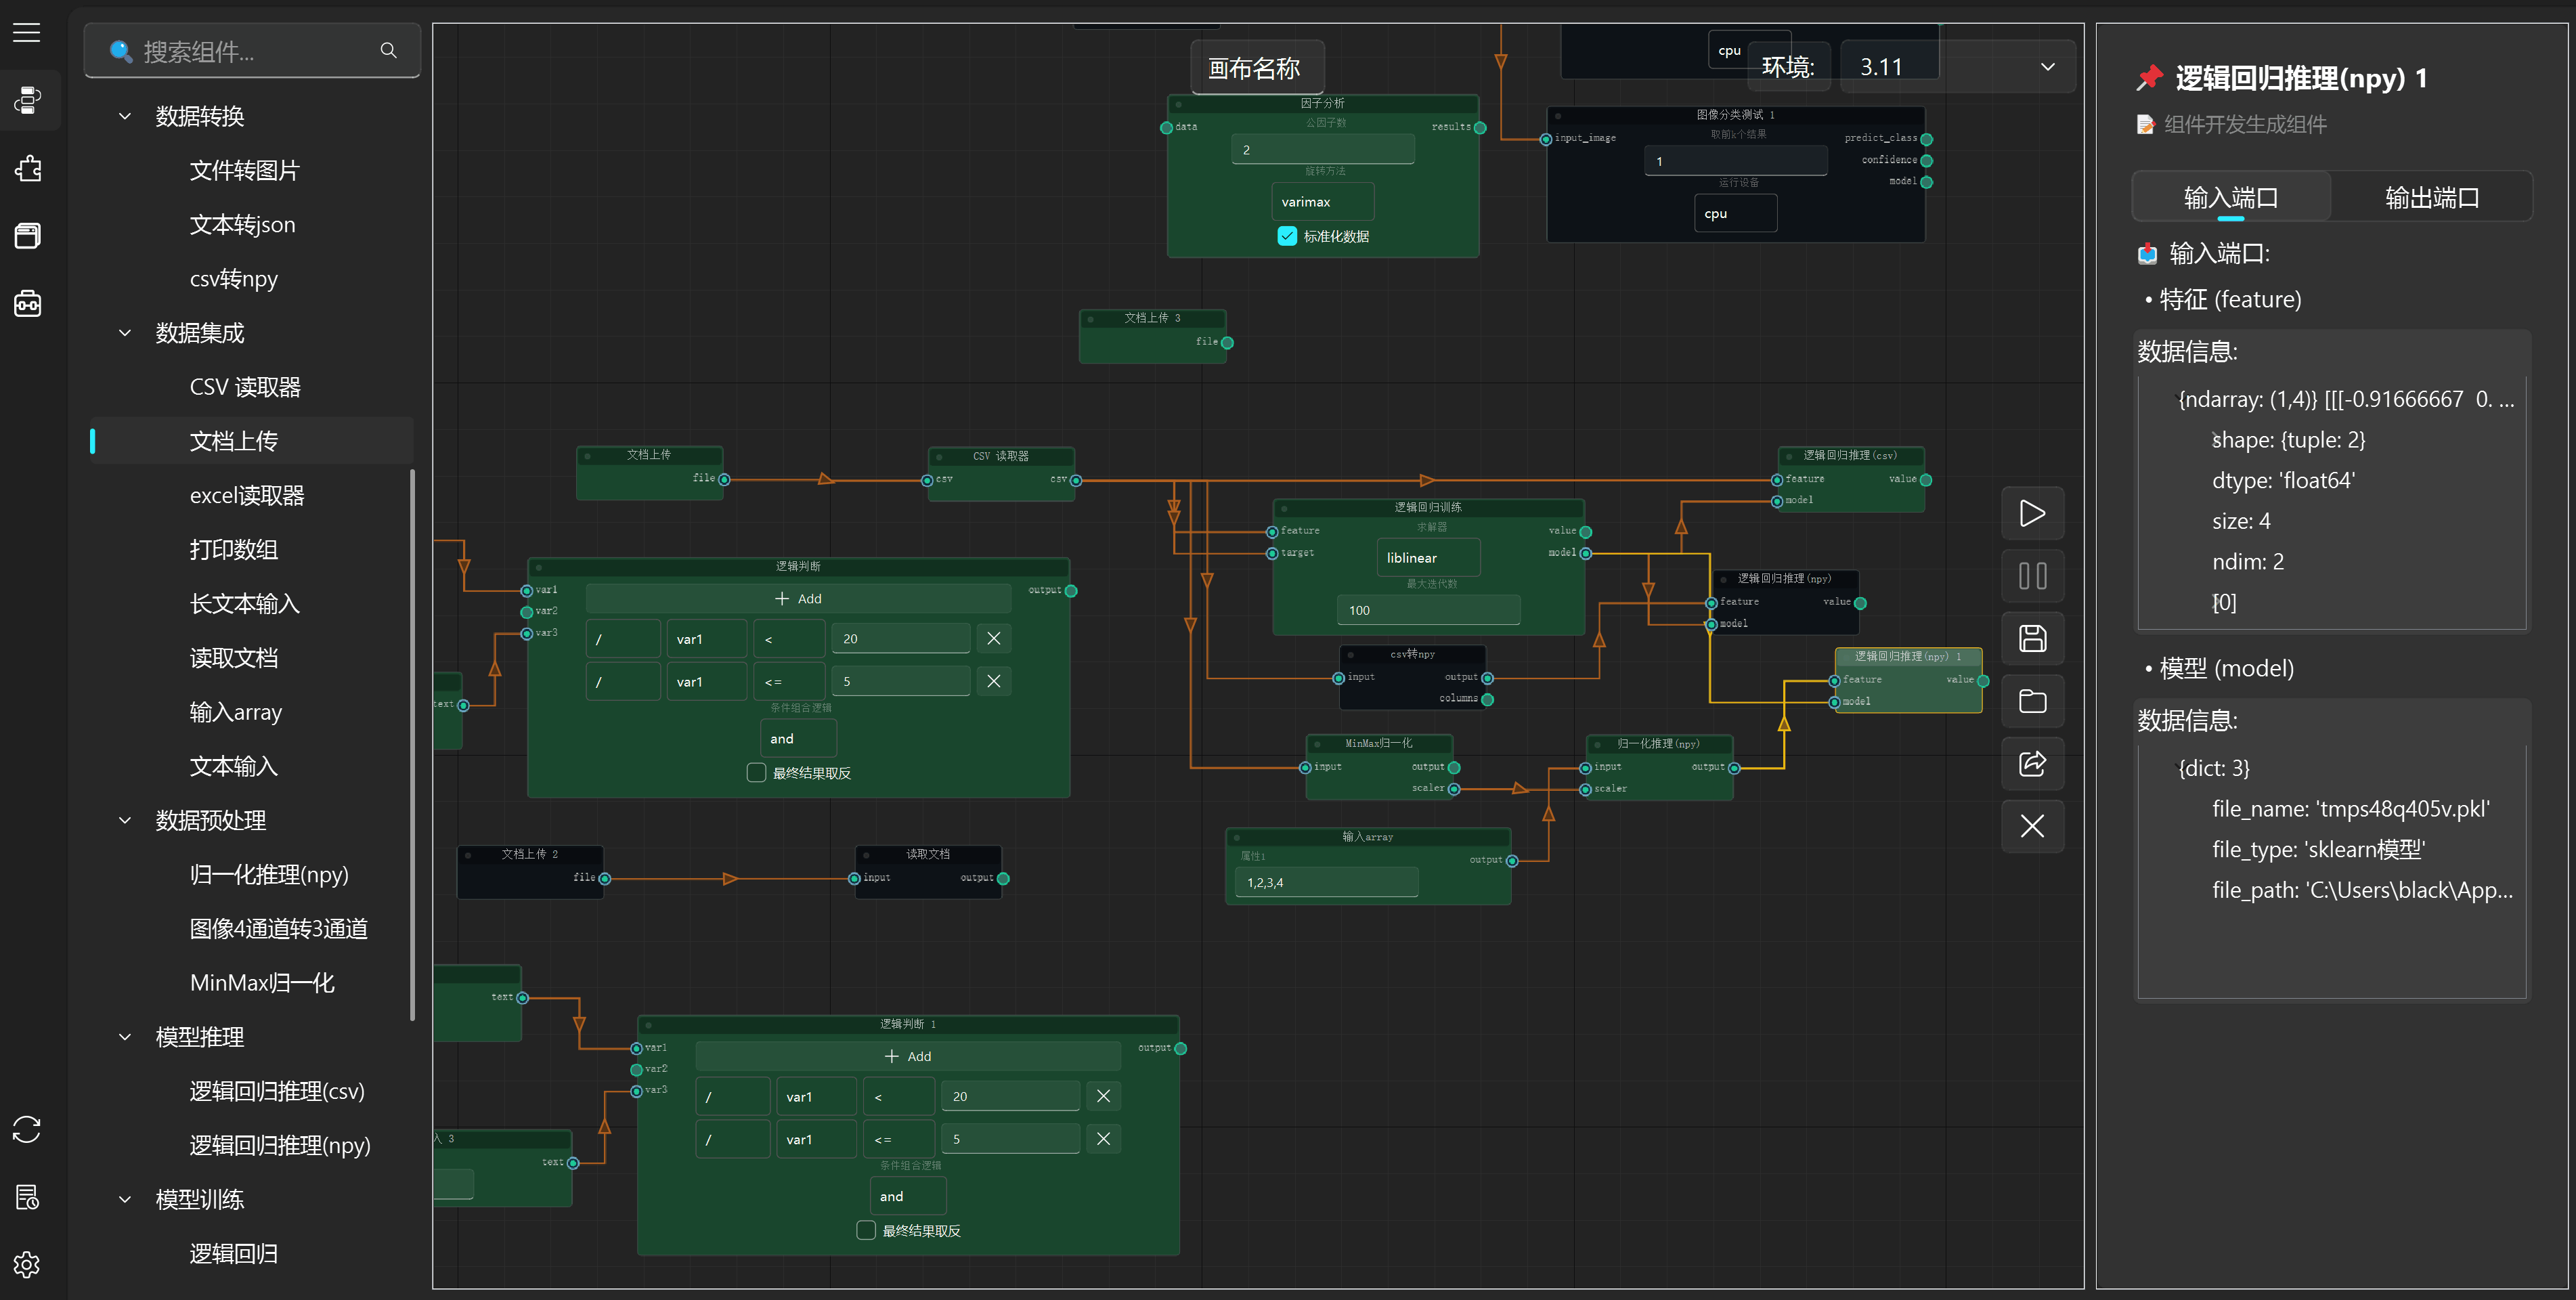Image resolution: width=2576 pixels, height=1300 pixels.
Task: Click the component list scrollbar
Action: click(412, 745)
